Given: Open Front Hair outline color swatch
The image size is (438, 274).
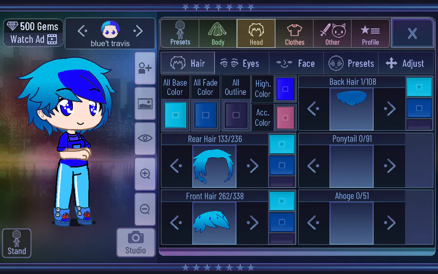Looking at the screenshot, I should (x=282, y=238).
